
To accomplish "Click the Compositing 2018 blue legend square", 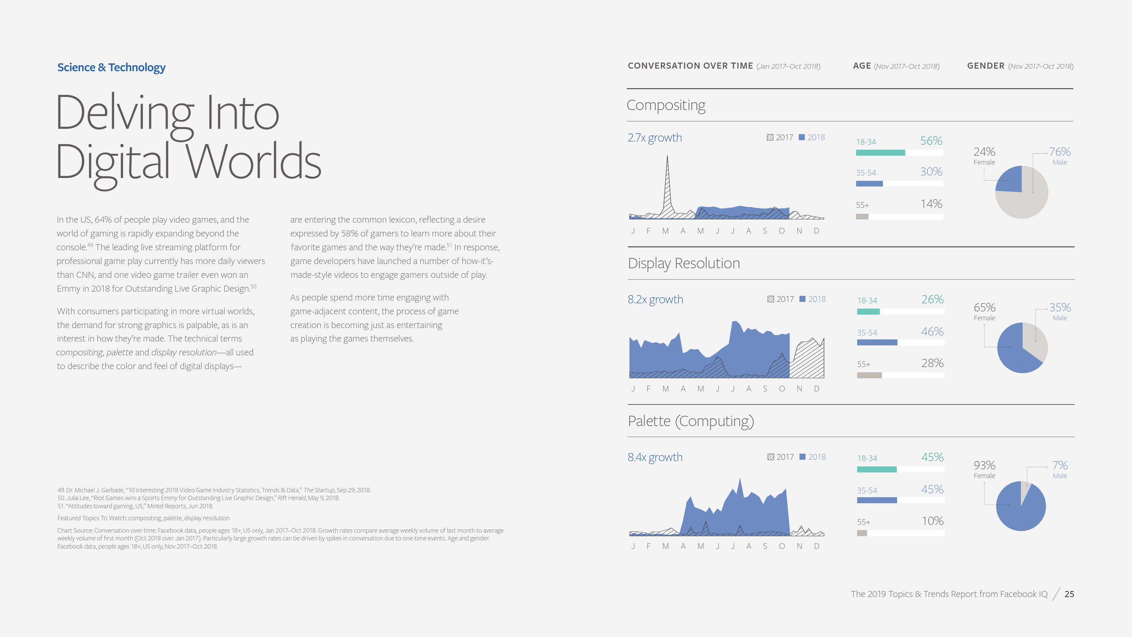I will pos(802,137).
